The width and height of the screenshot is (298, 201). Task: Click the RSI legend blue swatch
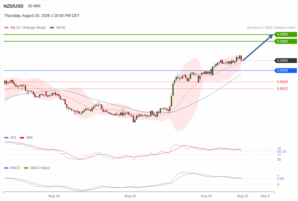pos(6,138)
